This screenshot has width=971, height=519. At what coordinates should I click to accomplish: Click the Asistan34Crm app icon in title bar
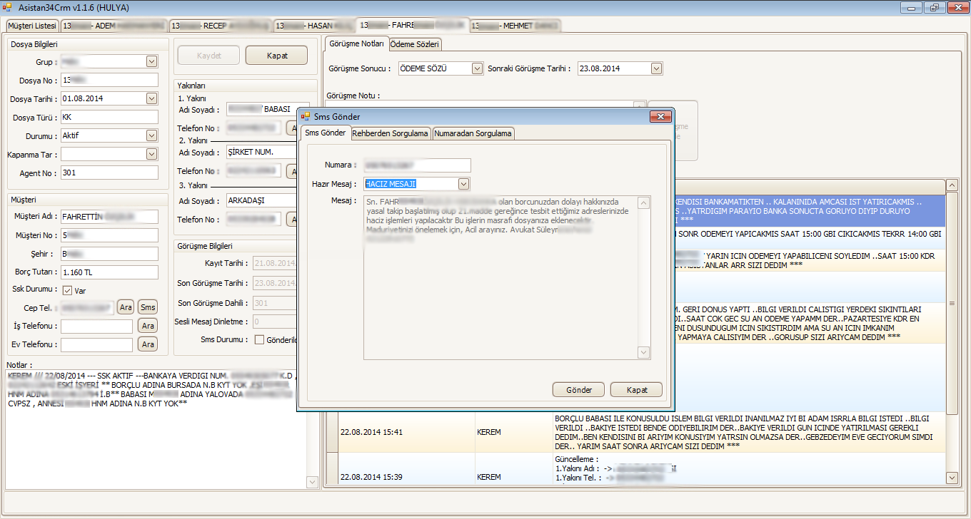[x=8, y=8]
